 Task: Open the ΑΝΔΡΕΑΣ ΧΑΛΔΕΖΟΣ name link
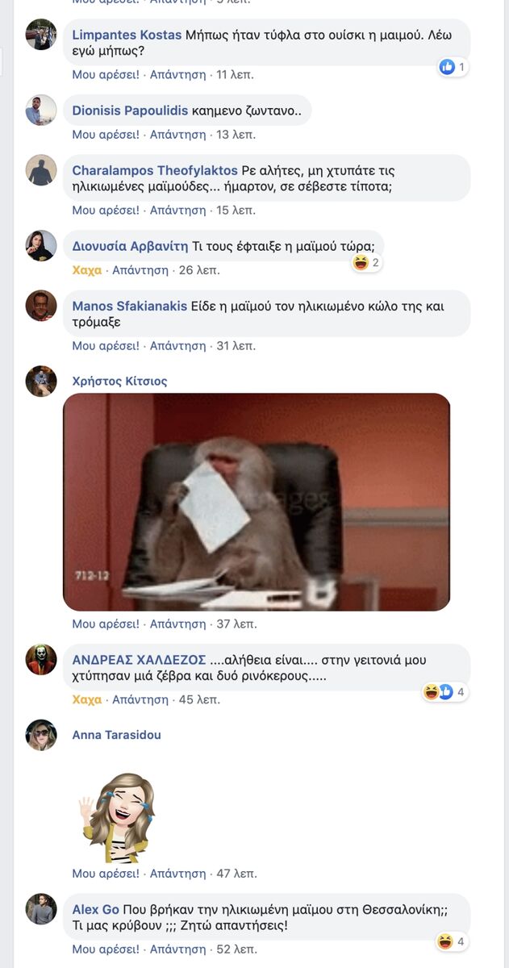pyautogui.click(x=140, y=660)
